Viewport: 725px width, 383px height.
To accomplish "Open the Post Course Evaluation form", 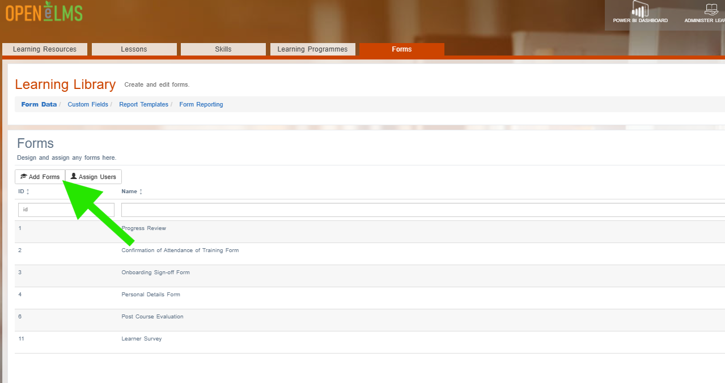I will pos(152,317).
